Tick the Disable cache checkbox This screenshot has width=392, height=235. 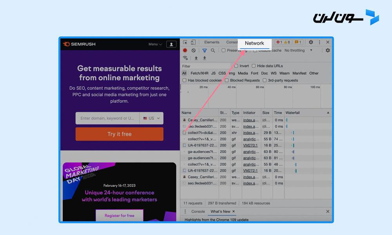(255, 51)
